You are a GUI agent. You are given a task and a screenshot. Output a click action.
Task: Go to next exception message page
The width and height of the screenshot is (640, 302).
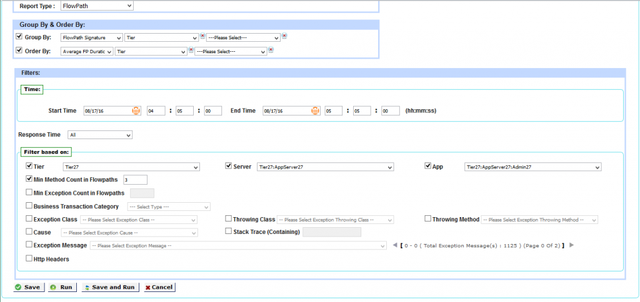(571, 245)
